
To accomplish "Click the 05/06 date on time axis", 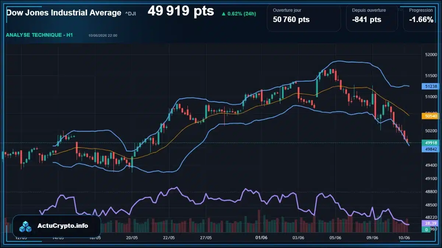I will pos(335,238).
